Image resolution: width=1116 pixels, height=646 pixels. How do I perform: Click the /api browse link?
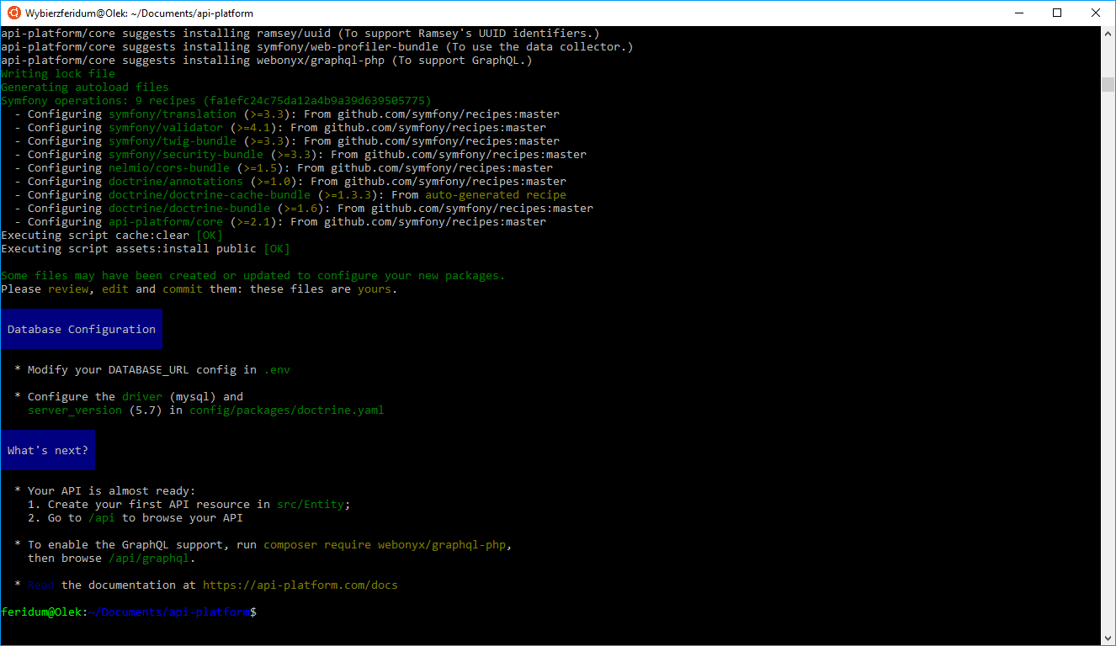pyautogui.click(x=102, y=517)
